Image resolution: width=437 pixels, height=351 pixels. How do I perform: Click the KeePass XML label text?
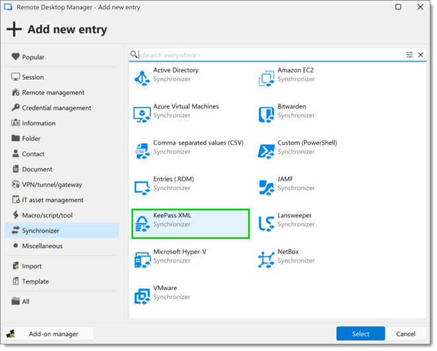(x=172, y=215)
